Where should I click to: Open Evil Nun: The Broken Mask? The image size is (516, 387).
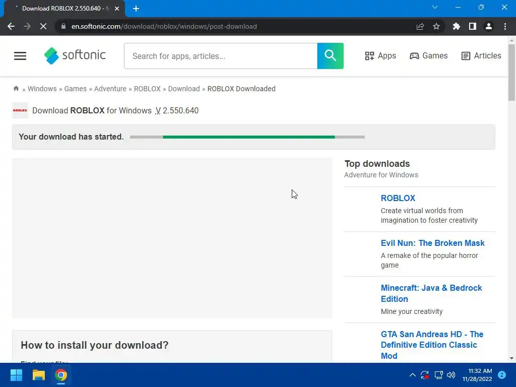coord(432,243)
